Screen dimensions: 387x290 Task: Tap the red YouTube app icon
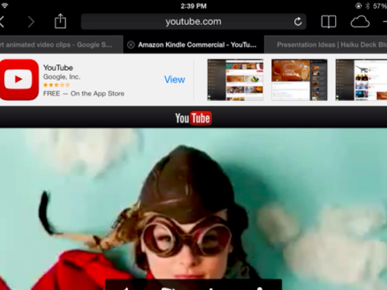point(19,80)
